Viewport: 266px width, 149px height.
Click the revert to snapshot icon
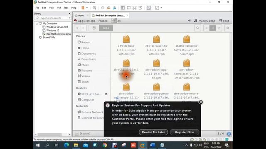coord(108,8)
